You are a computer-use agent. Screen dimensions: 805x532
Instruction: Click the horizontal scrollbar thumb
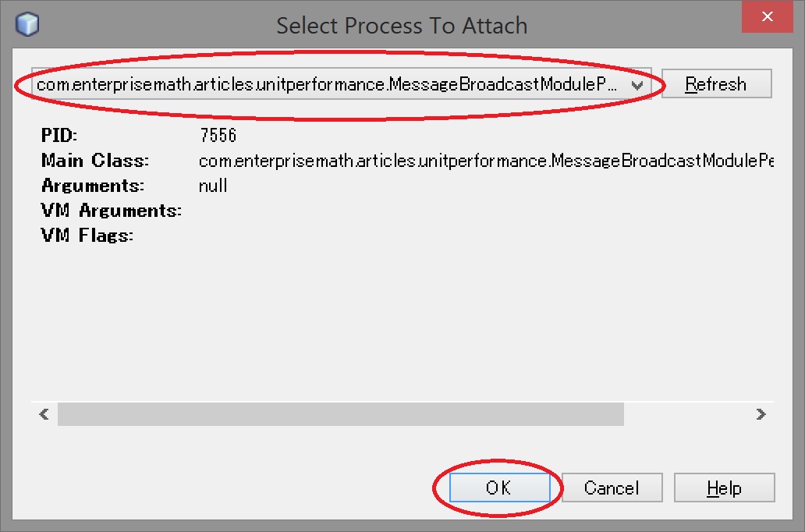click(x=340, y=414)
